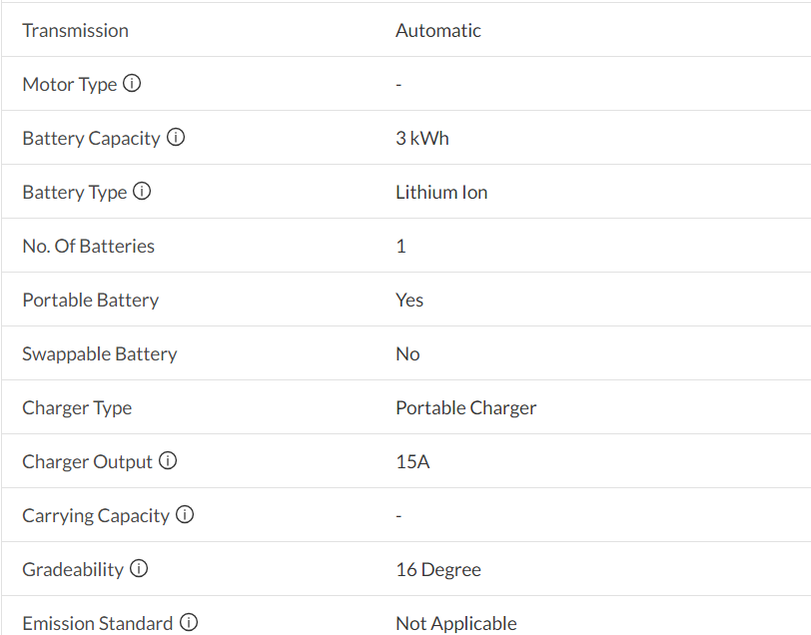The height and width of the screenshot is (635, 811).
Task: Click the Swappable Battery label
Action: tap(100, 354)
